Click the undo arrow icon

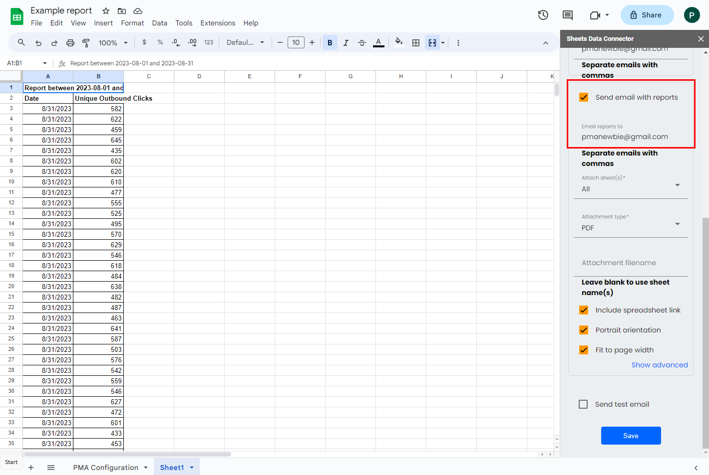pyautogui.click(x=38, y=43)
